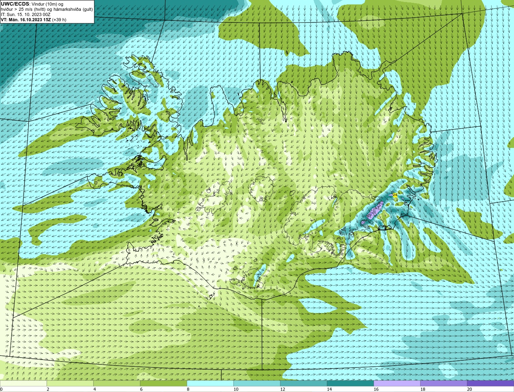The image size is (514, 392).
Task: Click the '(+39 h)' forecast offset text
Action: pos(59,20)
